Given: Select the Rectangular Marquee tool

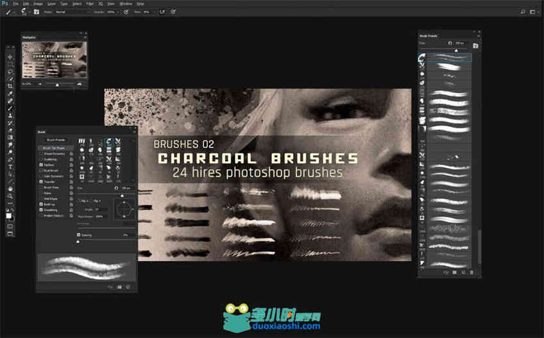Looking at the screenshot, I should coord(10,64).
